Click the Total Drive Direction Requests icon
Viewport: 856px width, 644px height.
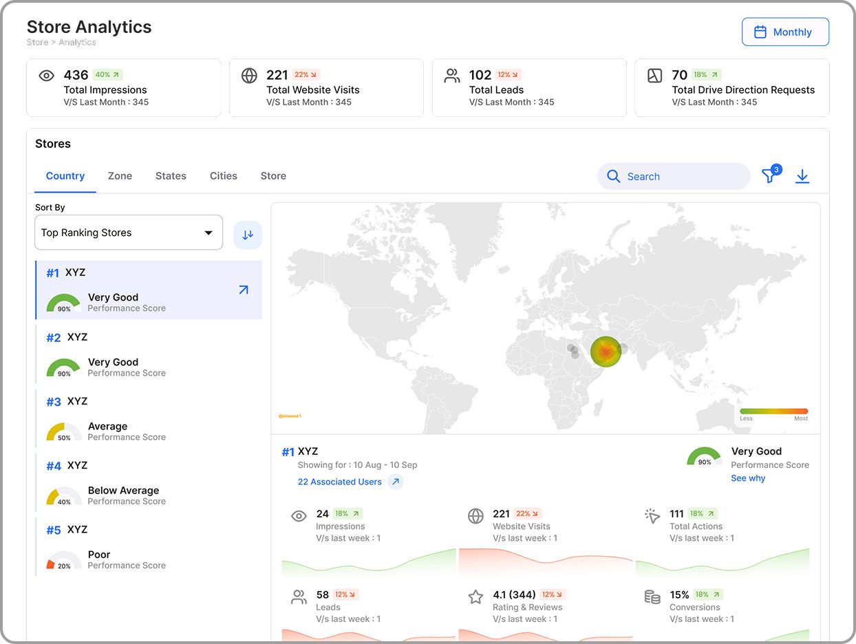click(x=655, y=76)
